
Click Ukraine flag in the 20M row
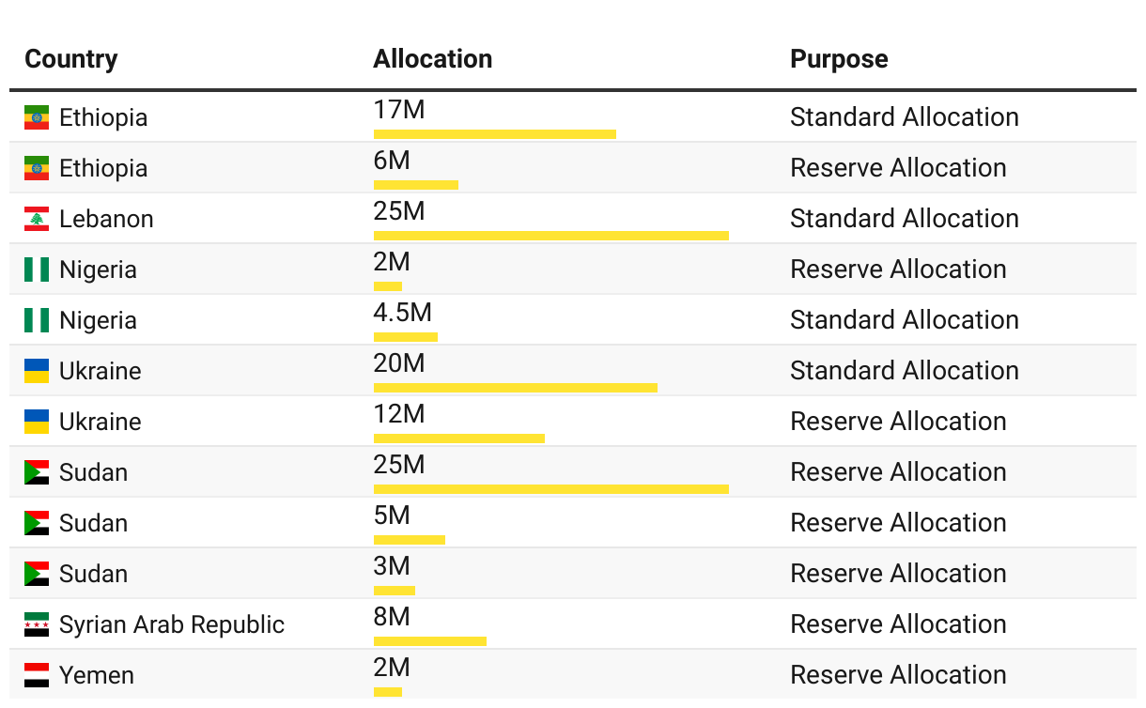coord(37,371)
